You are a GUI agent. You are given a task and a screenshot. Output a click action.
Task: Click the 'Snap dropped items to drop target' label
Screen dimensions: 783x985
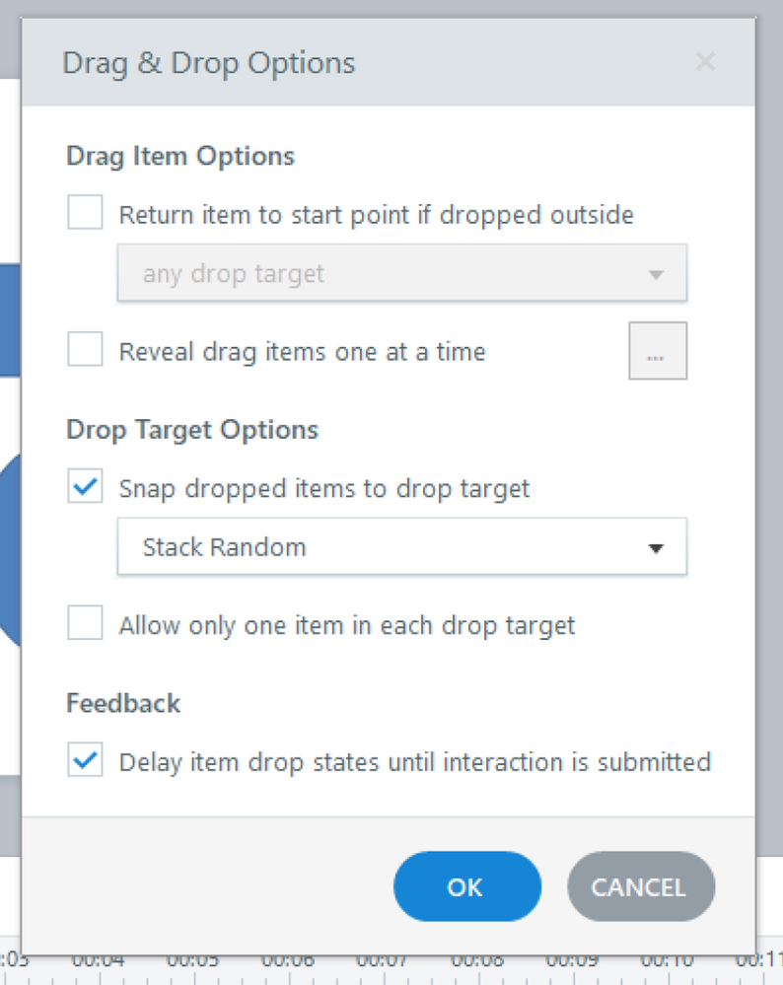point(324,488)
